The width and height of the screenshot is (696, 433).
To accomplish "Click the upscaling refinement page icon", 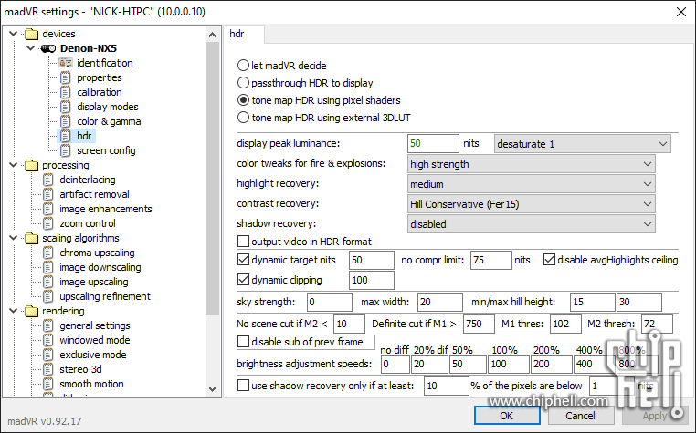I will pos(47,296).
